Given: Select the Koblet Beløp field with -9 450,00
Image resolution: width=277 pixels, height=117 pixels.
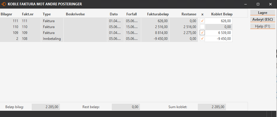Looking at the screenshot, I should 218,39.
